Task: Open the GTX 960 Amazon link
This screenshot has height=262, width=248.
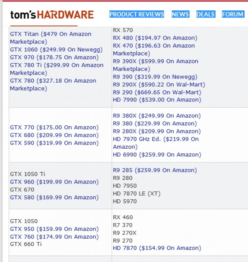Action: tap(54, 182)
